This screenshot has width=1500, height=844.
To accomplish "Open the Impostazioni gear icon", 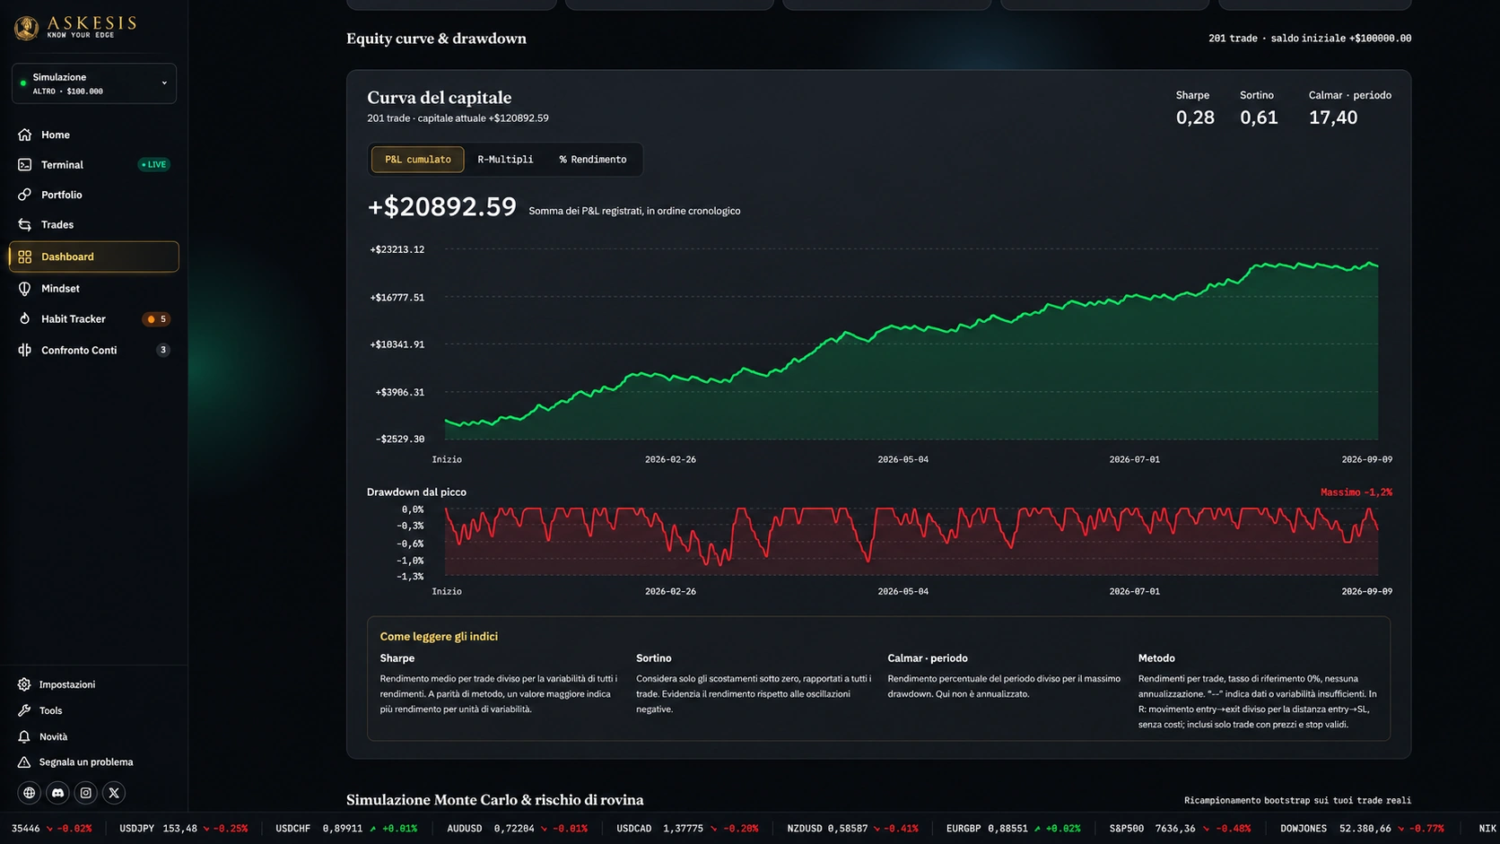I will point(24,684).
